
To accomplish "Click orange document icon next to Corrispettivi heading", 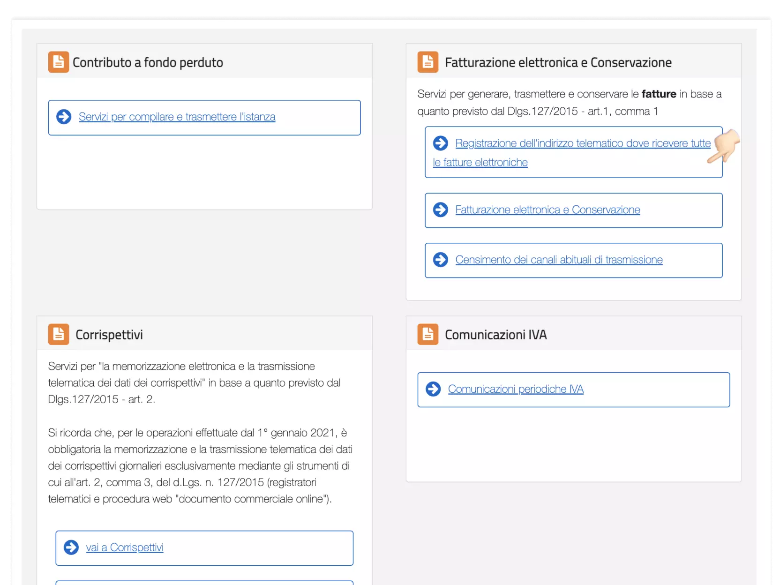I will (59, 334).
